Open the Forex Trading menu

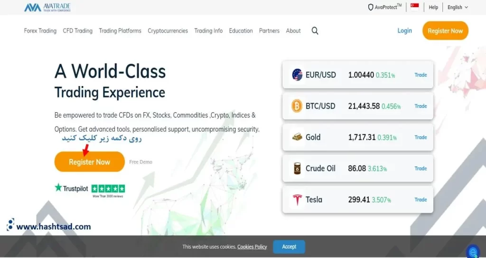coord(40,31)
